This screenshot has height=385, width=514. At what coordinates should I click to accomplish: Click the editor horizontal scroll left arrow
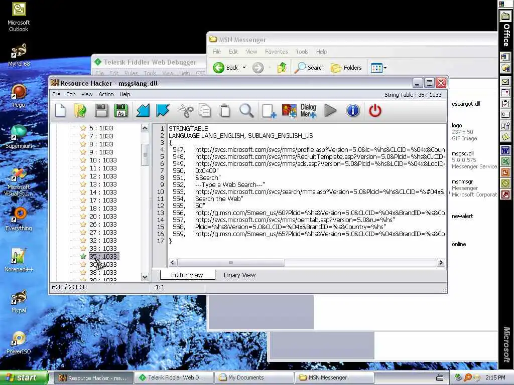coord(173,263)
